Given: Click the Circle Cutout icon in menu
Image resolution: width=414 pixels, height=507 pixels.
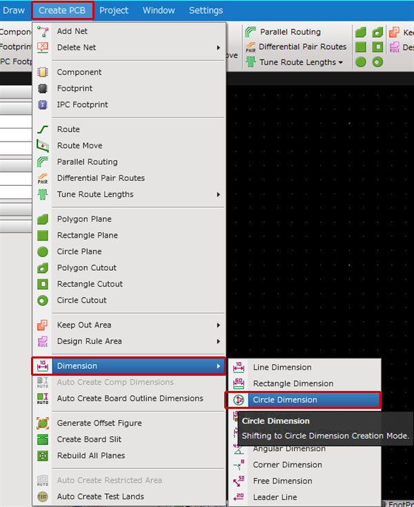Looking at the screenshot, I should 43,300.
